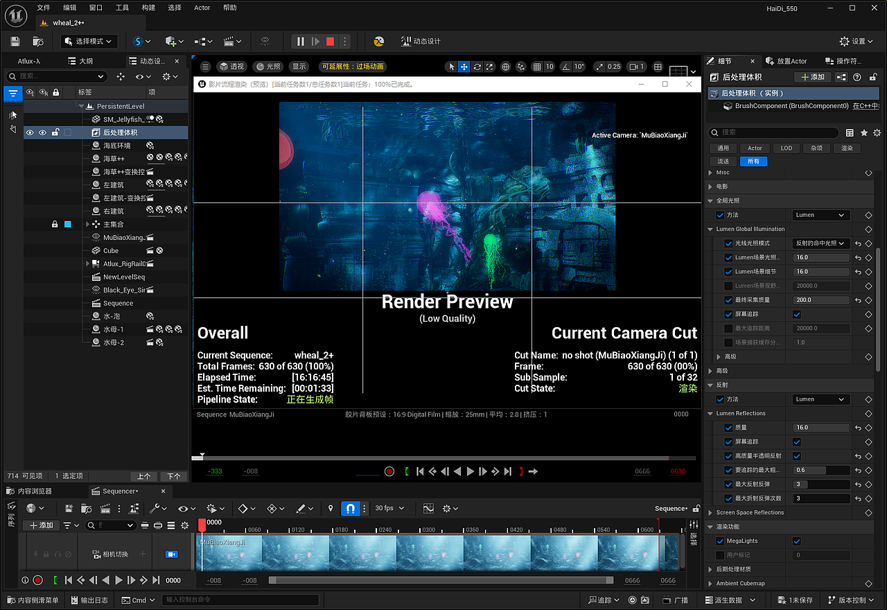Select the 所有 filter button in Details
Screen dimensions: 887x610
click(754, 162)
